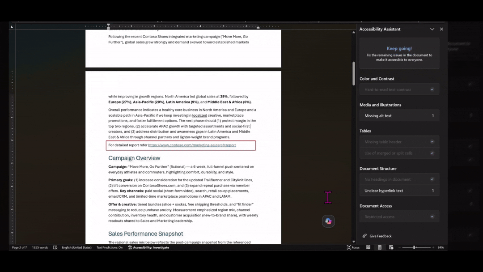Click the Color and Contrast section title

(377, 79)
